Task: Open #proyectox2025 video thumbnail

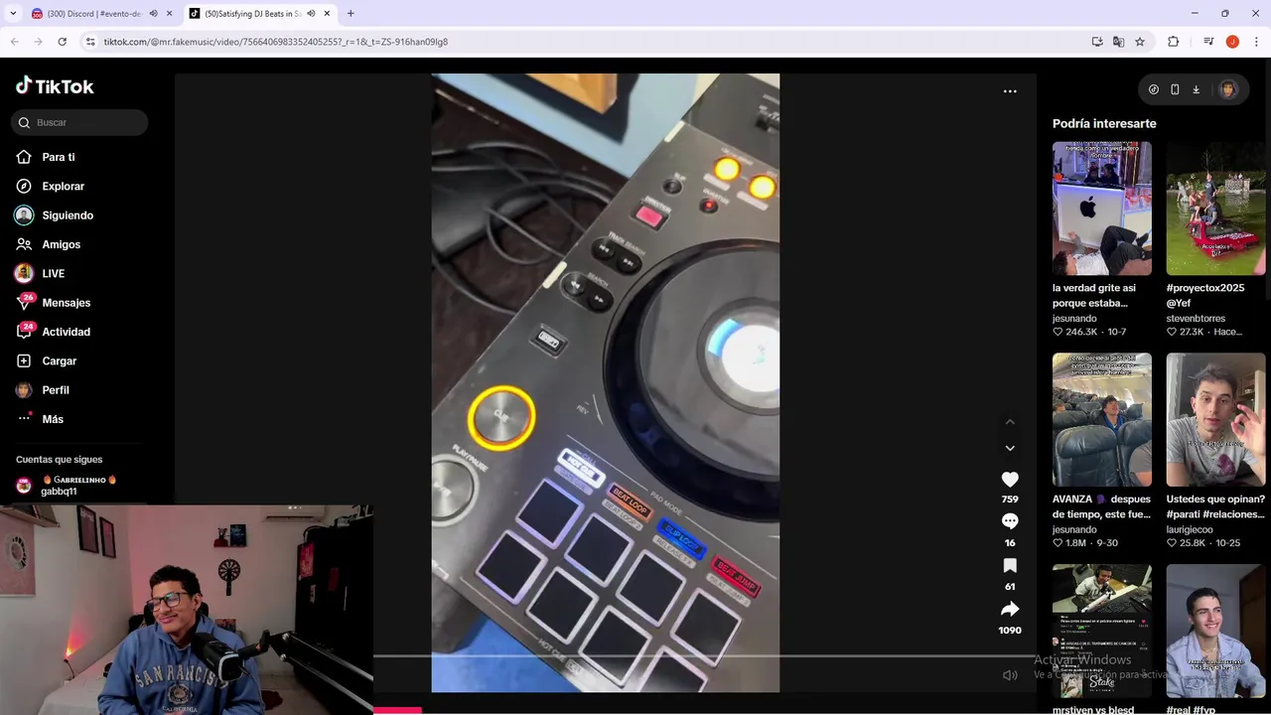Action: click(x=1215, y=209)
